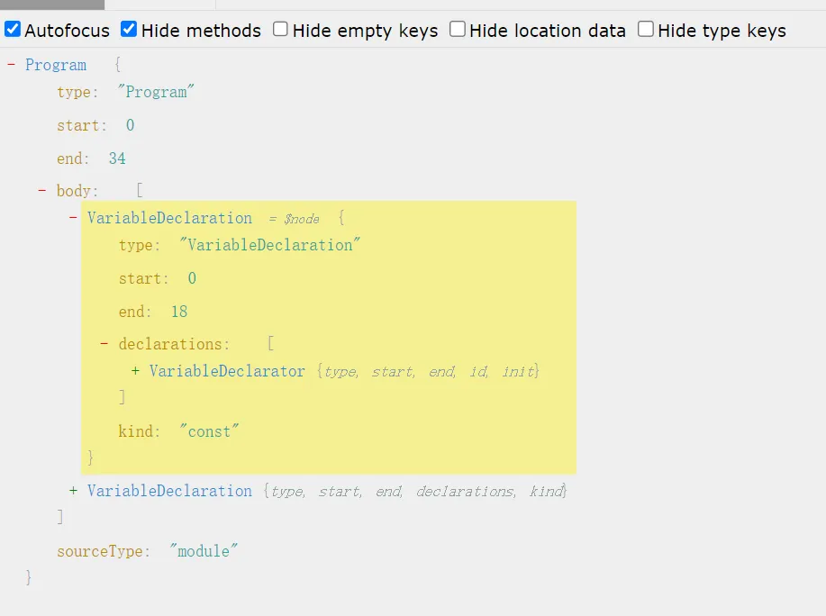Click the sourceType "module" value

204,551
